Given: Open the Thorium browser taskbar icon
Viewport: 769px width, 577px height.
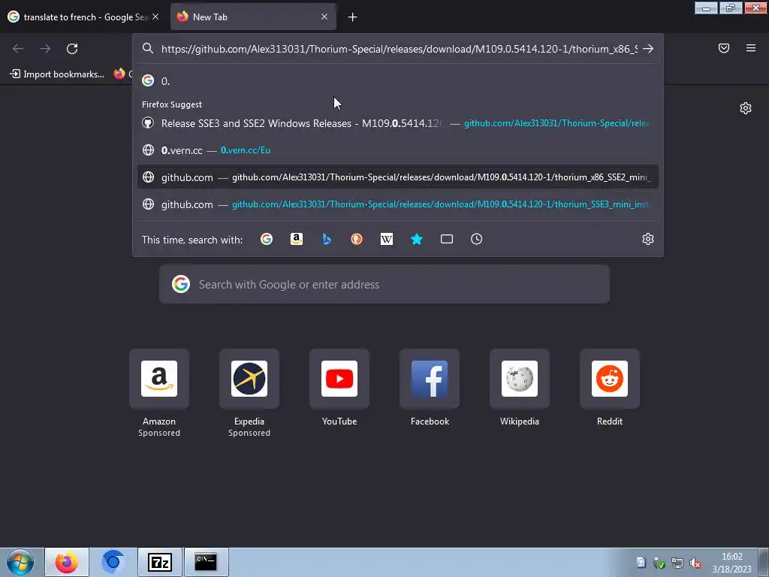Looking at the screenshot, I should [113, 562].
